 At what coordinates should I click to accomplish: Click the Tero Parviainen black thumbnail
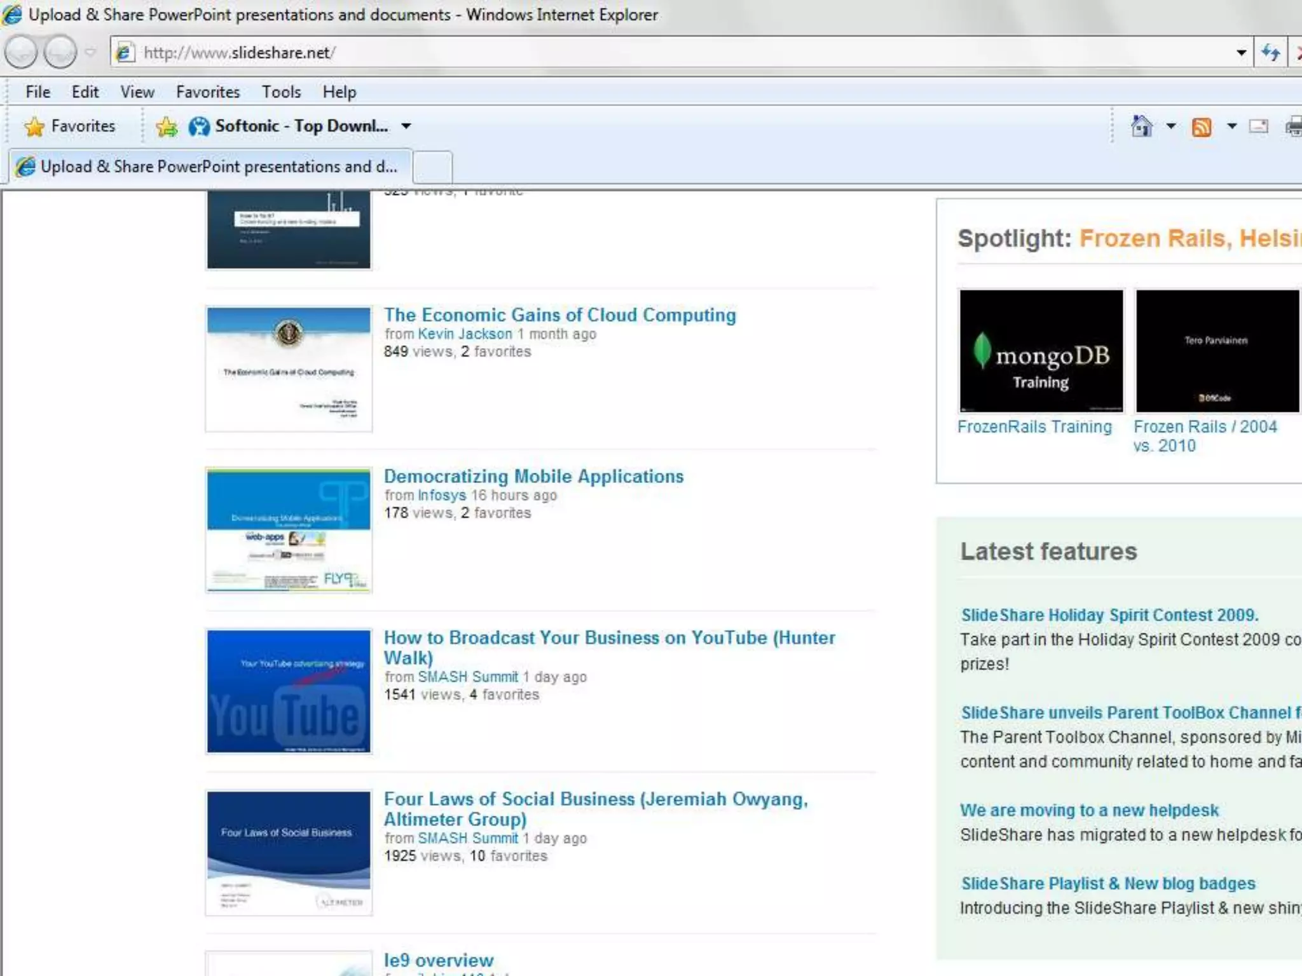(x=1217, y=351)
